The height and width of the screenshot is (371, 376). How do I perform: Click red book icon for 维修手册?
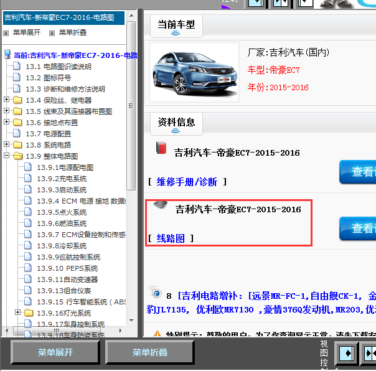pyautogui.click(x=161, y=148)
